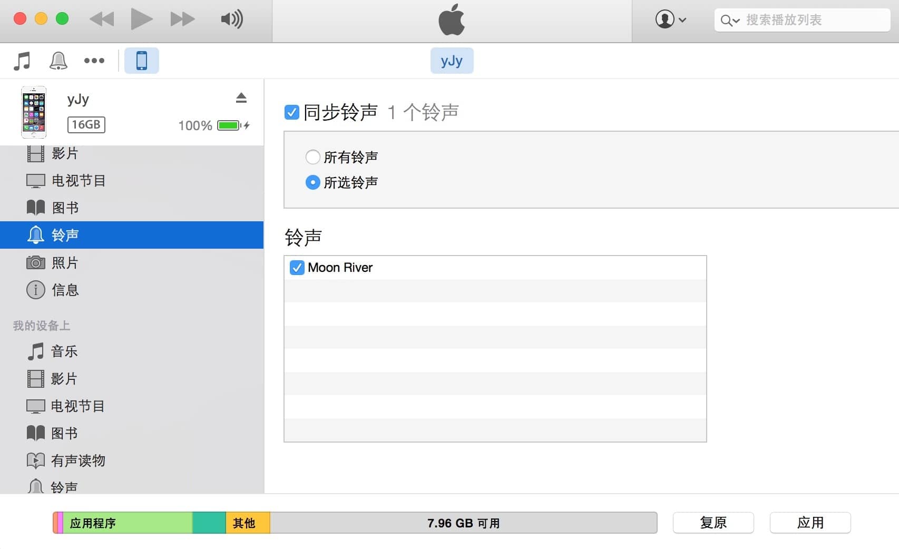
Task: Skip to next track
Action: [x=182, y=19]
